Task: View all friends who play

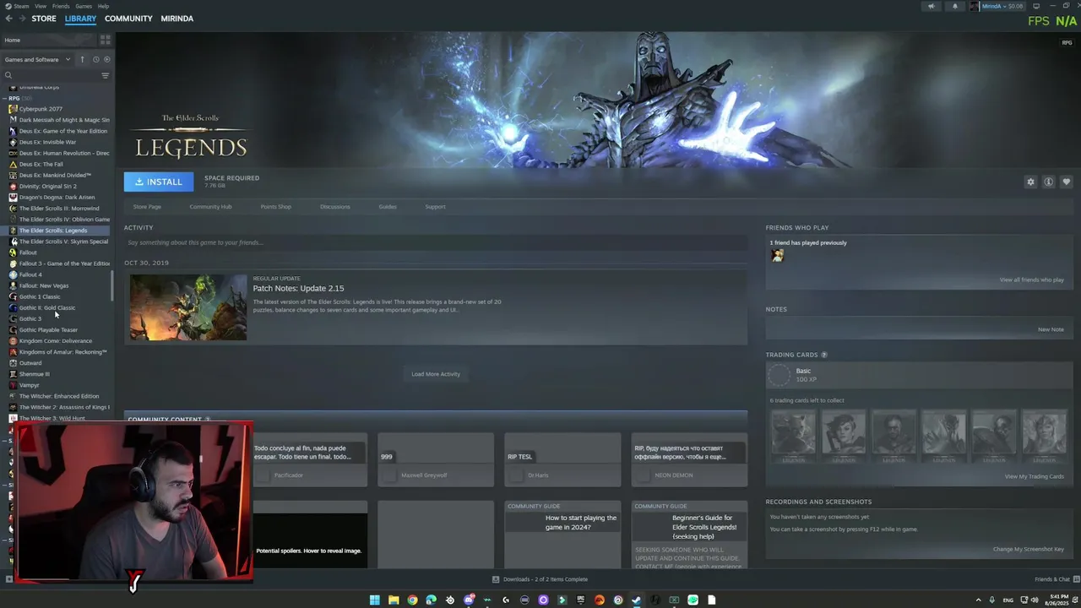Action: (x=1031, y=280)
